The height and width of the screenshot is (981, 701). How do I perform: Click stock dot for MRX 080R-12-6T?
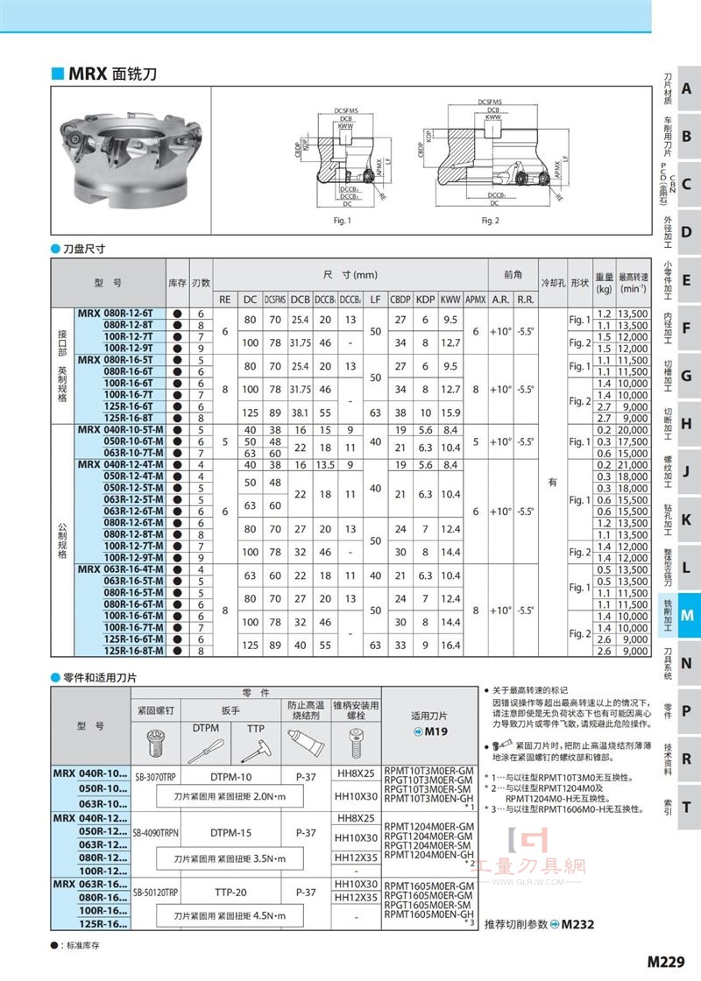178,314
